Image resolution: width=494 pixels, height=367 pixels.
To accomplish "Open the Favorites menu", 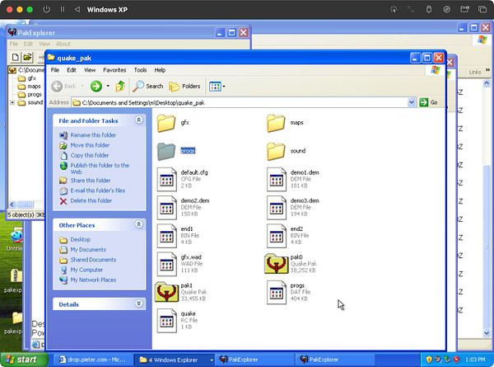I will 114,70.
